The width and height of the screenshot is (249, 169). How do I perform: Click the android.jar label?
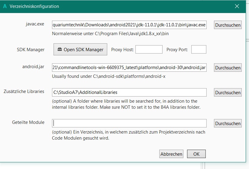coord(33,67)
